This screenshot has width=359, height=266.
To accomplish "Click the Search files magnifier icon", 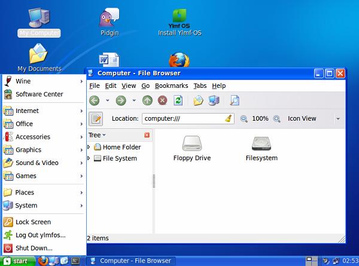I will point(235,100).
